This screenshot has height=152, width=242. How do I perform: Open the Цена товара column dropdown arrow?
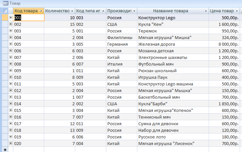[237, 11]
